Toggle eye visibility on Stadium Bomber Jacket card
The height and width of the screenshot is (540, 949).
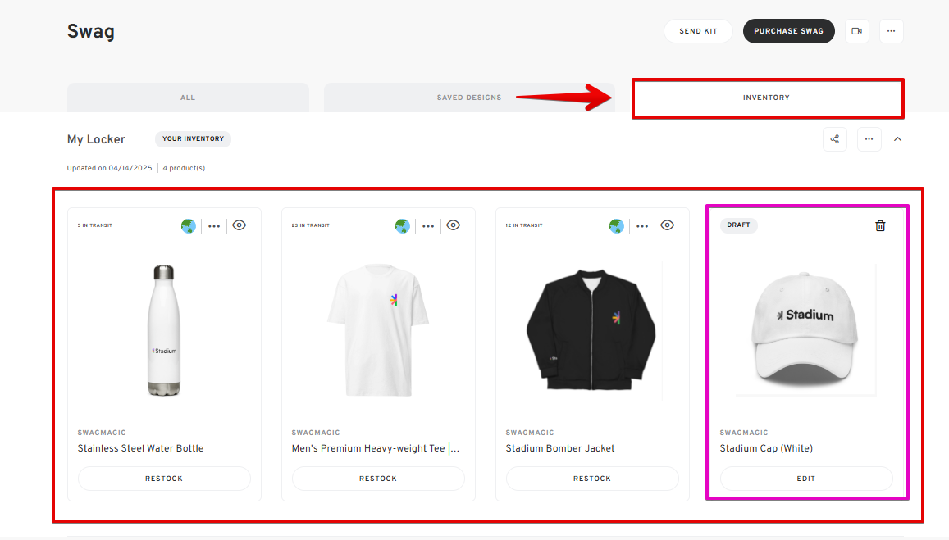click(x=667, y=225)
